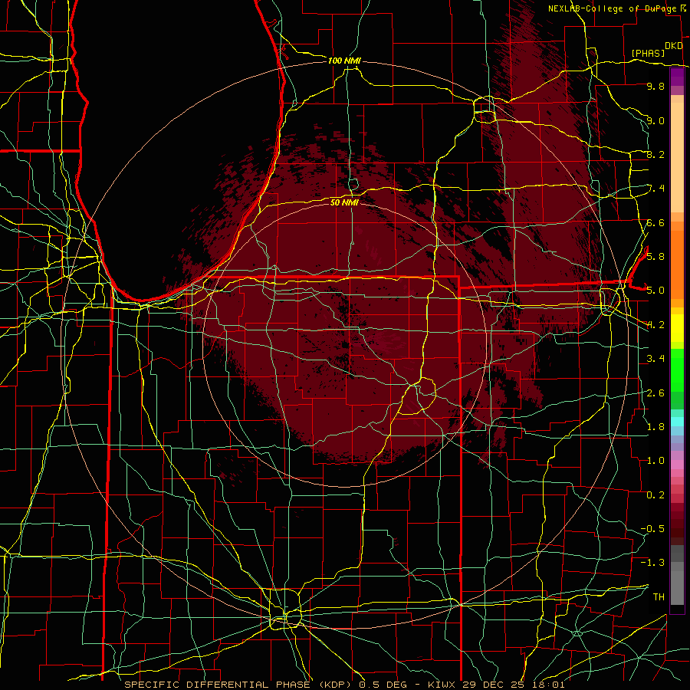This screenshot has width=690, height=690.
Task: Select the -1.3 value on the color scale
Action: [652, 563]
